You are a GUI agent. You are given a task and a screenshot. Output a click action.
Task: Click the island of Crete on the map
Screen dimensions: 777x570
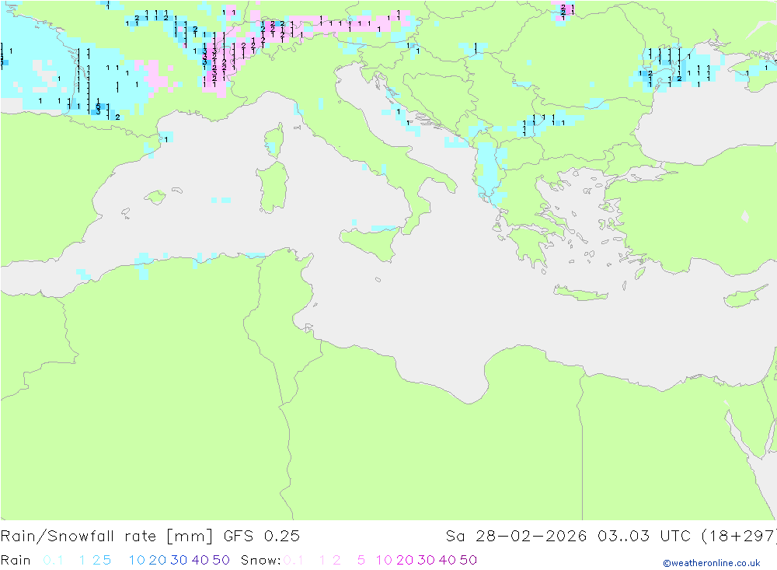pos(580,294)
